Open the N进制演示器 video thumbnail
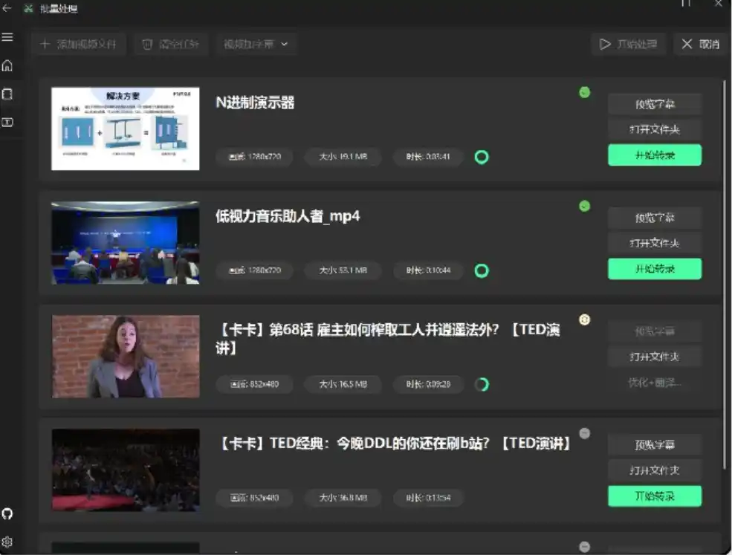The image size is (732, 555). [125, 129]
